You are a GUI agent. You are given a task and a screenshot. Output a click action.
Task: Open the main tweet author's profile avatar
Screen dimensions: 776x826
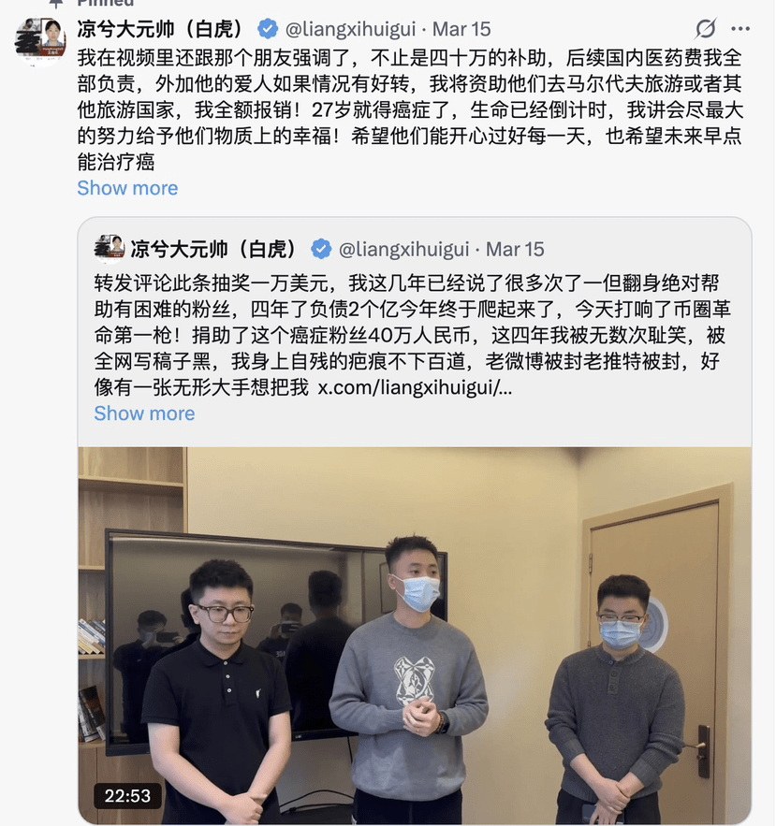coord(40,41)
